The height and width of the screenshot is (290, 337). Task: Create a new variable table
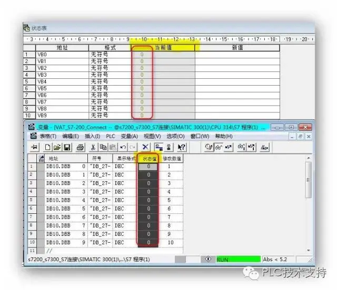click(48, 147)
